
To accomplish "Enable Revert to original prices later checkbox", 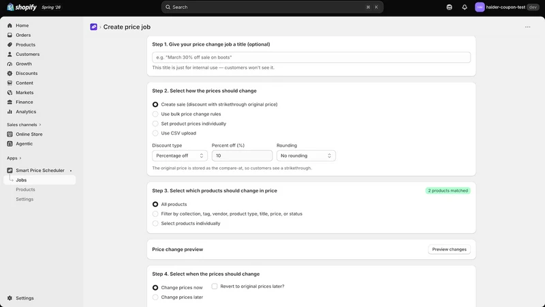I will (215, 286).
